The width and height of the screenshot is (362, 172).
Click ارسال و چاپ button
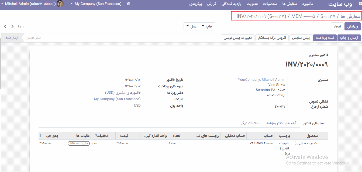pos(349,38)
